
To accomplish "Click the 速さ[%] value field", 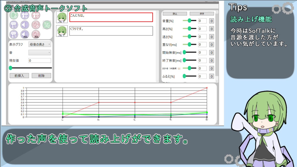I will 202,37.
